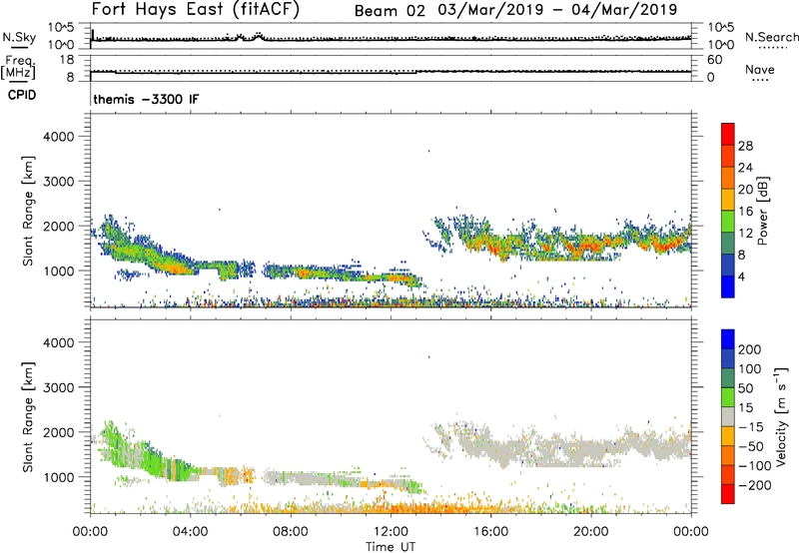Click the solid line sample under N.Sky
The height and width of the screenshot is (553, 799).
click(x=19, y=48)
